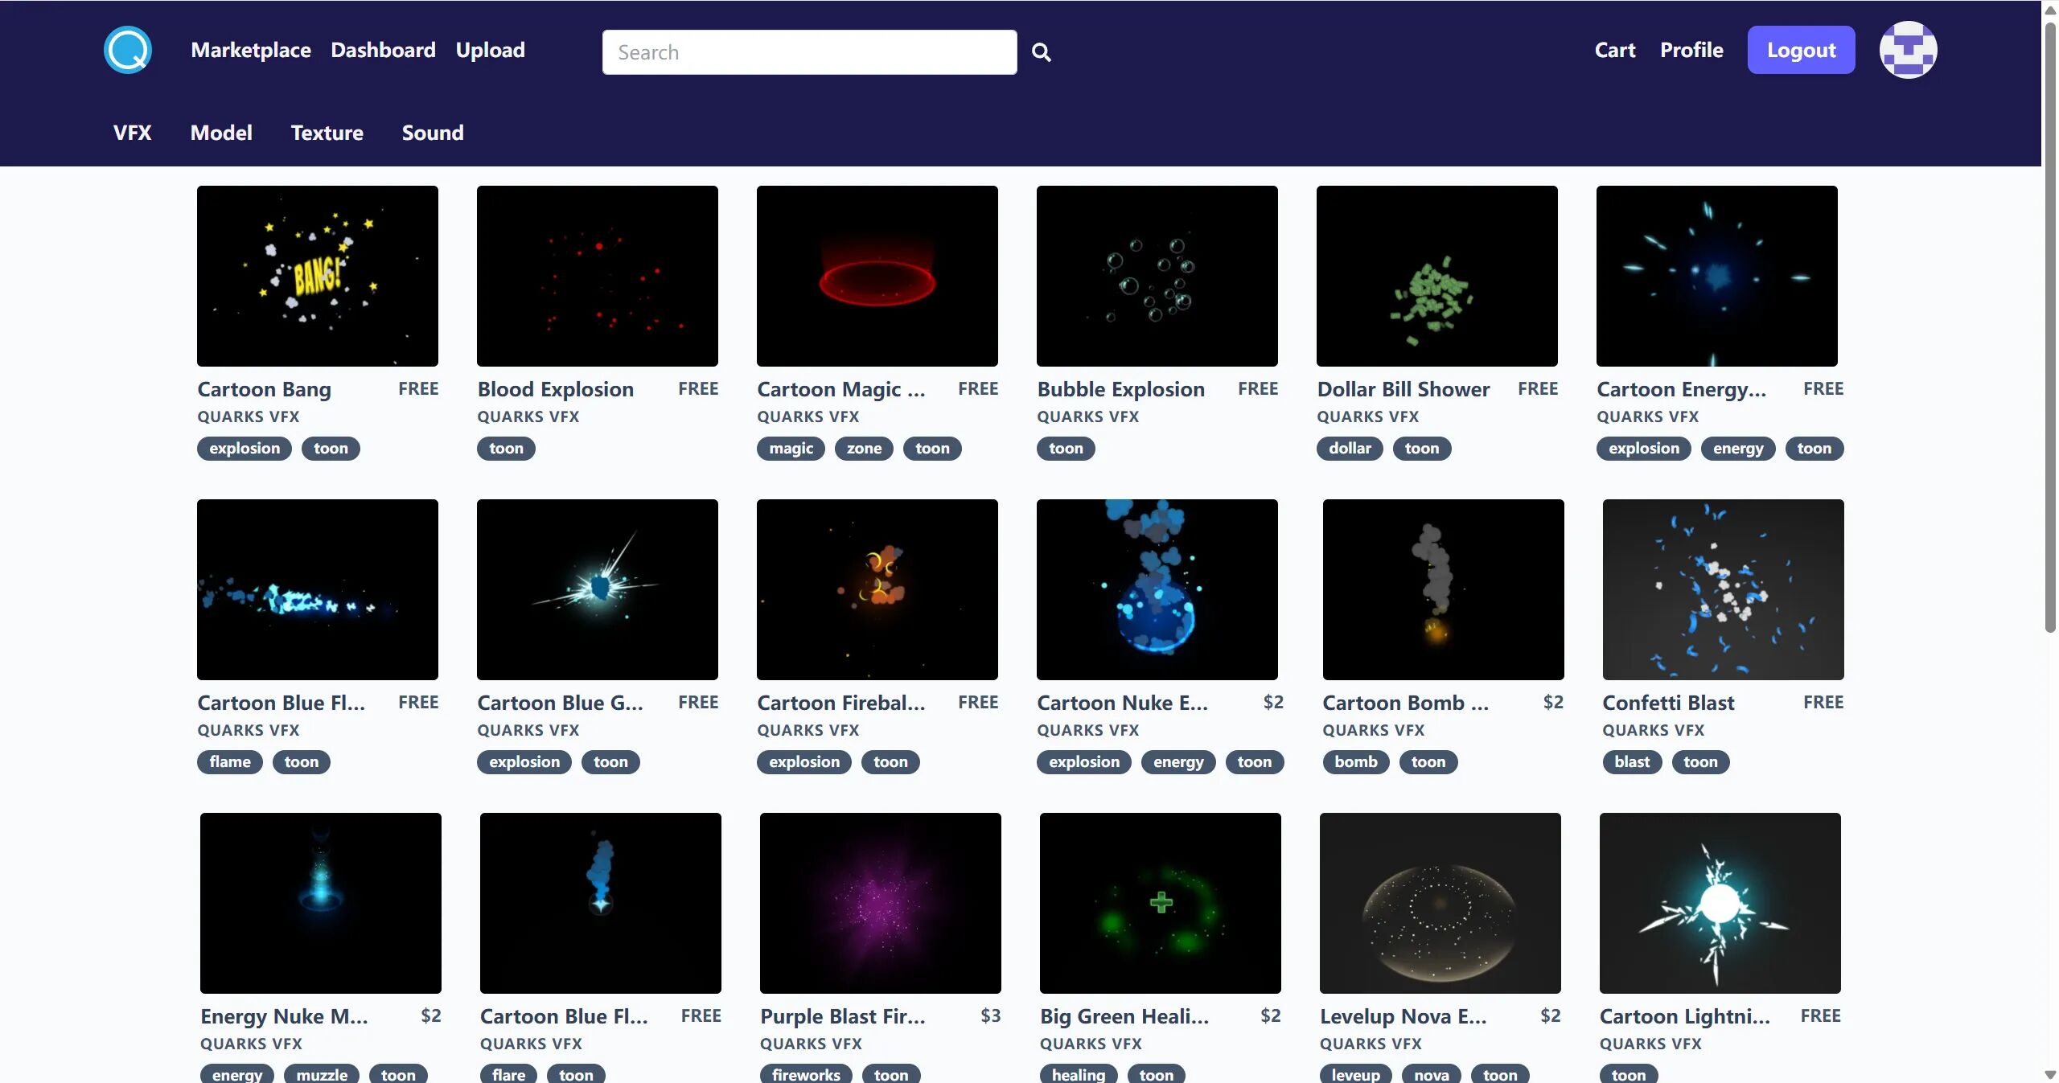This screenshot has width=2059, height=1083.
Task: Open the Cartoon Bang thumbnail
Action: (x=318, y=276)
